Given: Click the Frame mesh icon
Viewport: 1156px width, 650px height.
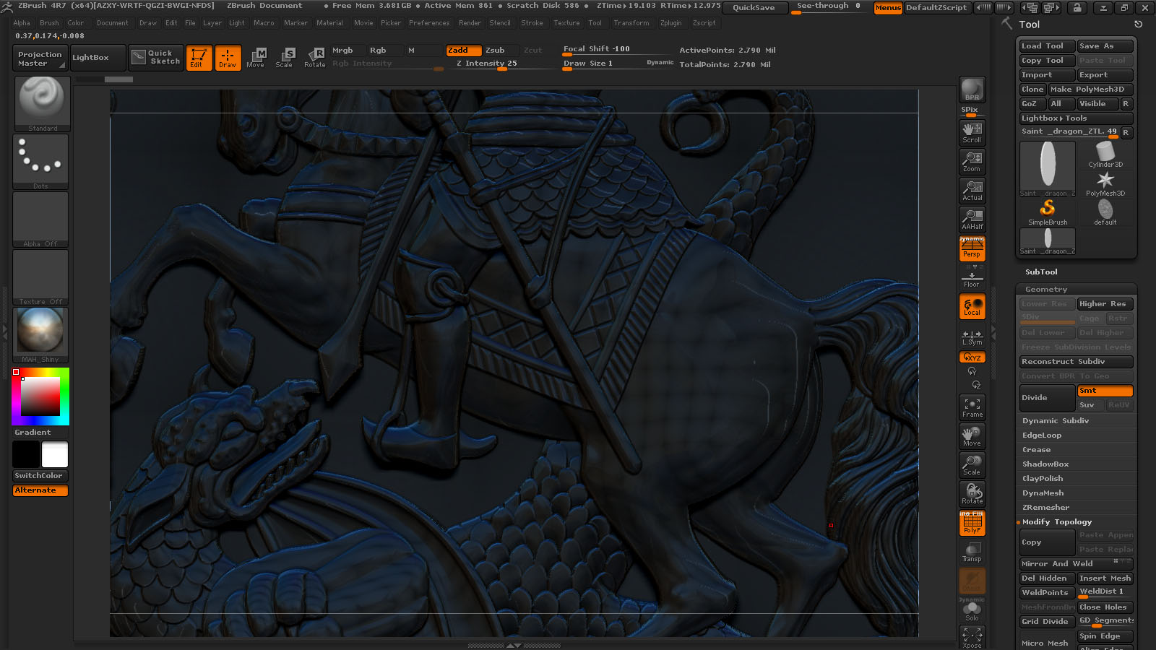Looking at the screenshot, I should 972,407.
